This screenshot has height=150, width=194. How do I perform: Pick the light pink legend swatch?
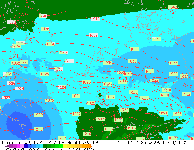tap(22, 146)
